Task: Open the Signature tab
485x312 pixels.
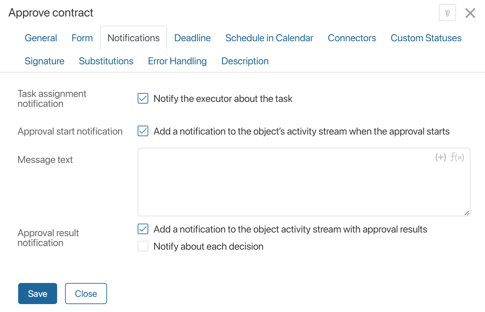Action: tap(45, 61)
